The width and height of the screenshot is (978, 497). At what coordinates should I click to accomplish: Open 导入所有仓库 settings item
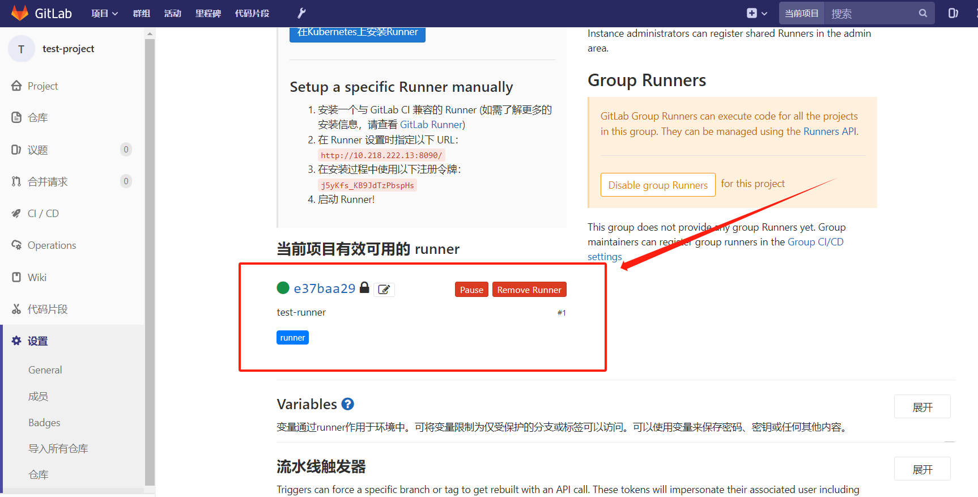pos(58,449)
